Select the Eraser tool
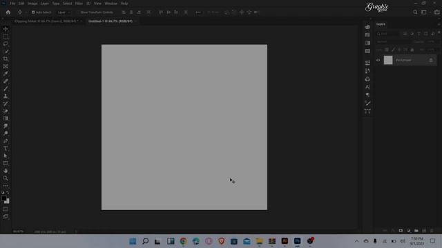Image resolution: width=442 pixels, height=248 pixels. point(6,111)
